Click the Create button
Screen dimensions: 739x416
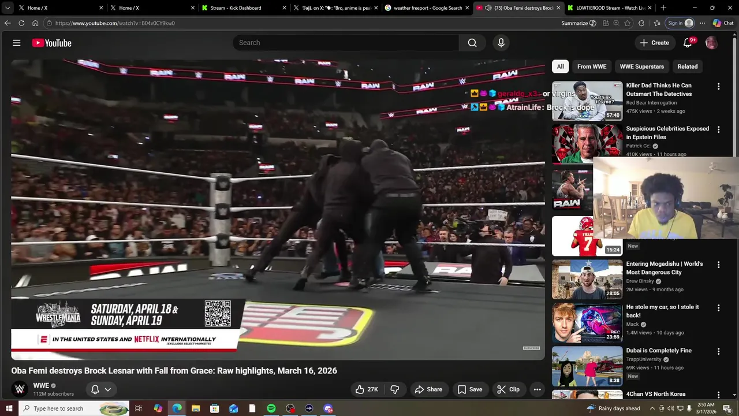tap(654, 43)
